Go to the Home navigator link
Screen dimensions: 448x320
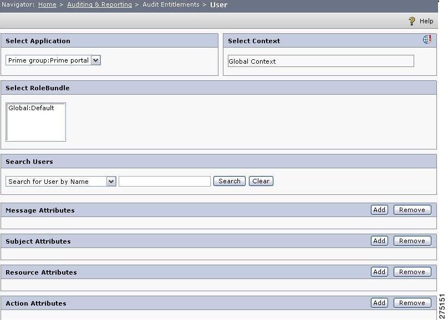click(x=47, y=4)
